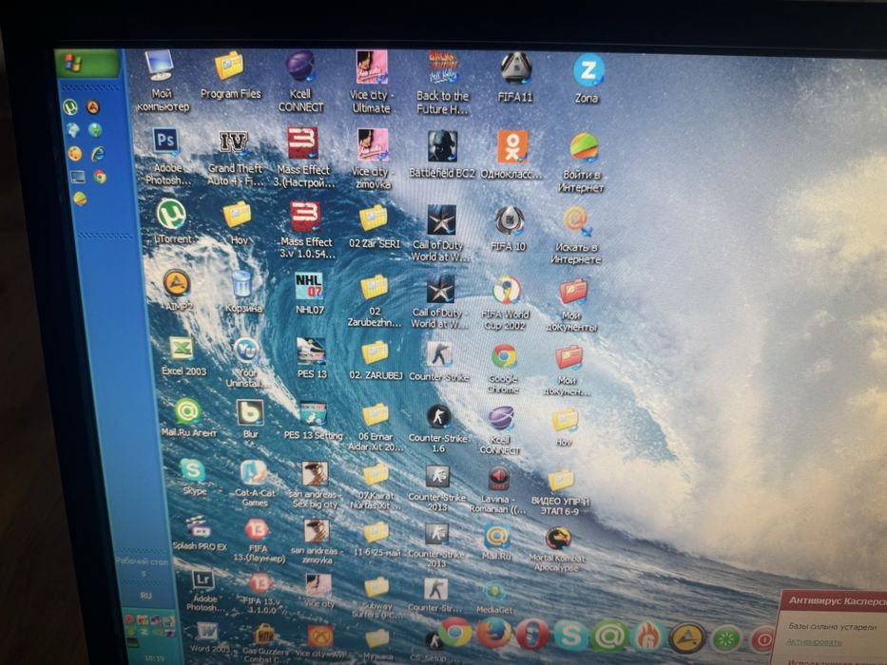Open the Blur game shortcut
The width and height of the screenshot is (887, 665).
point(249,420)
